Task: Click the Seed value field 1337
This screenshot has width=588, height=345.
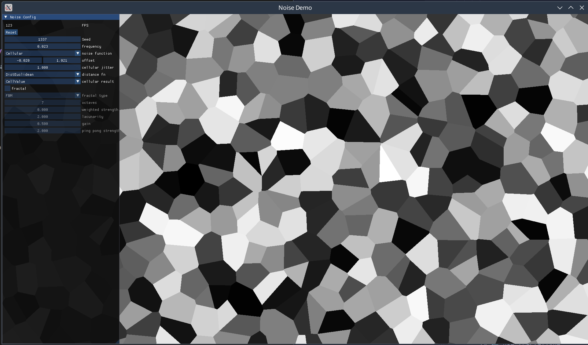Action: pyautogui.click(x=42, y=39)
